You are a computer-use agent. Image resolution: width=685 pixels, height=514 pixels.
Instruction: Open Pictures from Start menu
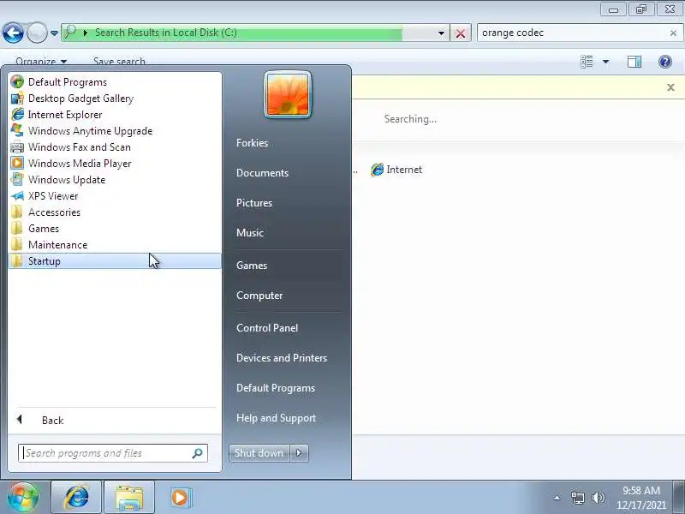coord(254,203)
